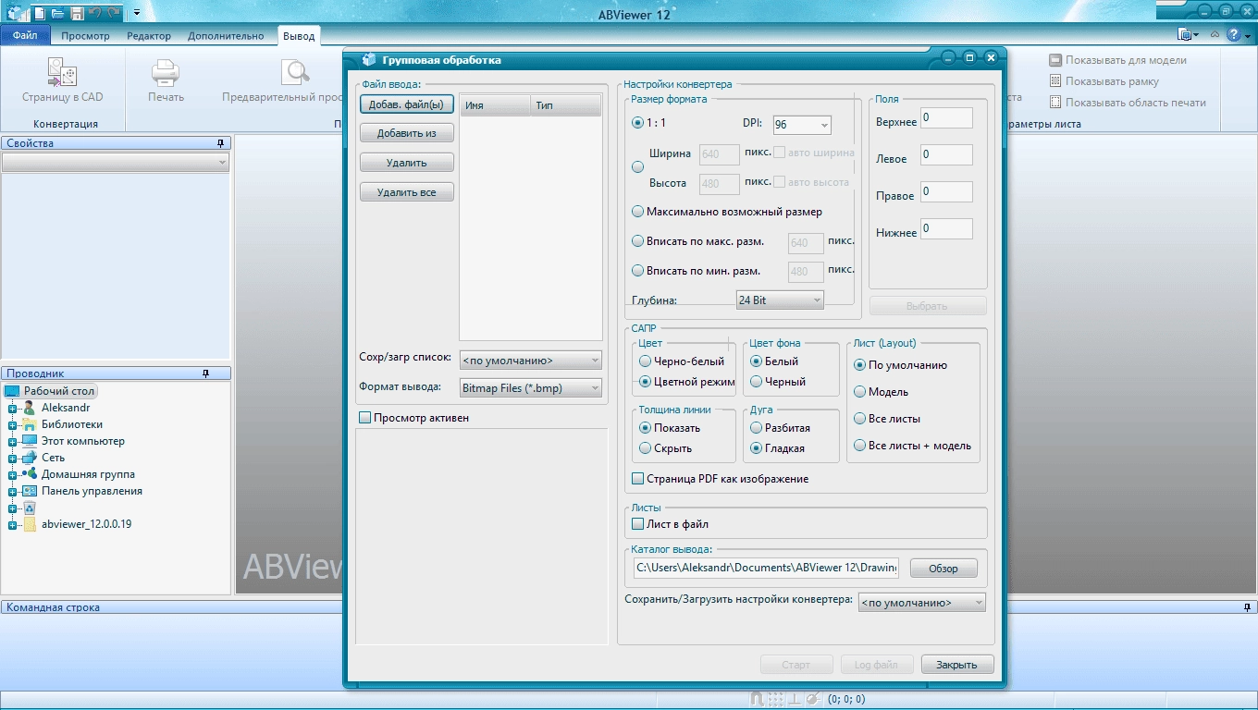Image resolution: width=1258 pixels, height=710 pixels.
Task: Click the 'Каталог вывода' path field
Action: pos(766,568)
